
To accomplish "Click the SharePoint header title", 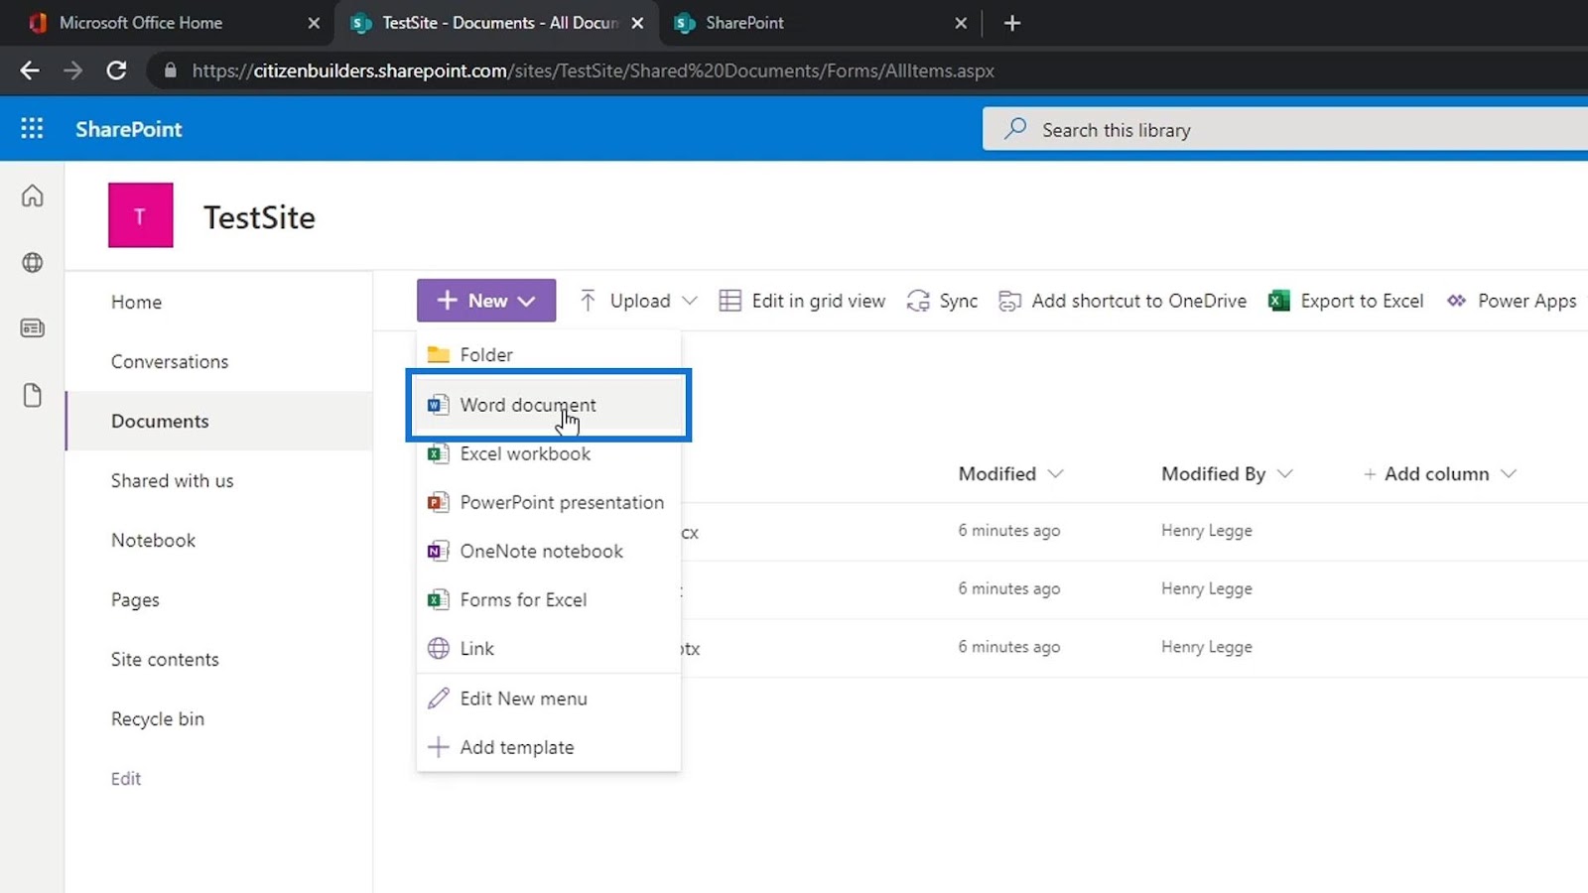I will pos(129,129).
